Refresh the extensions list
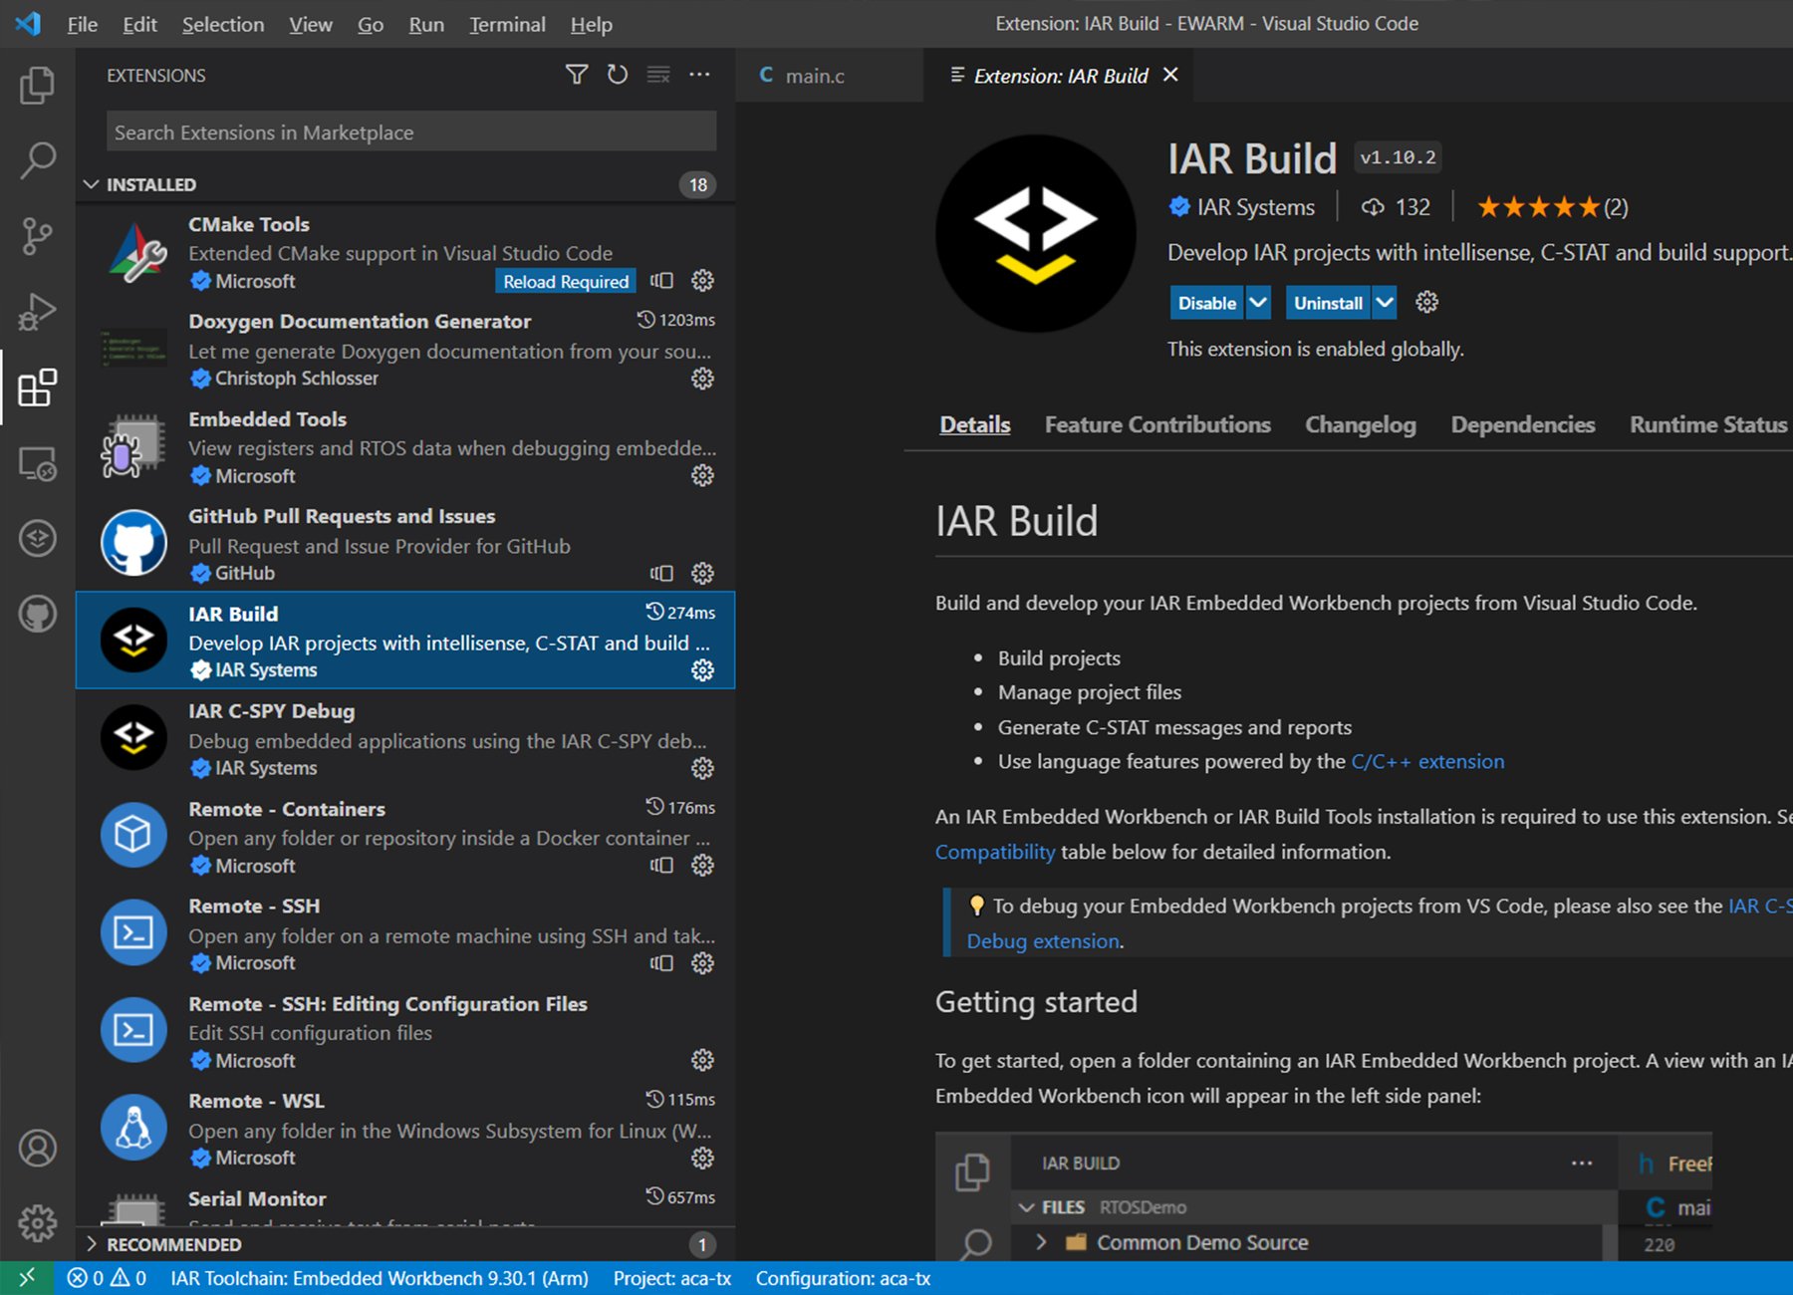This screenshot has width=1793, height=1295. pyautogui.click(x=618, y=75)
